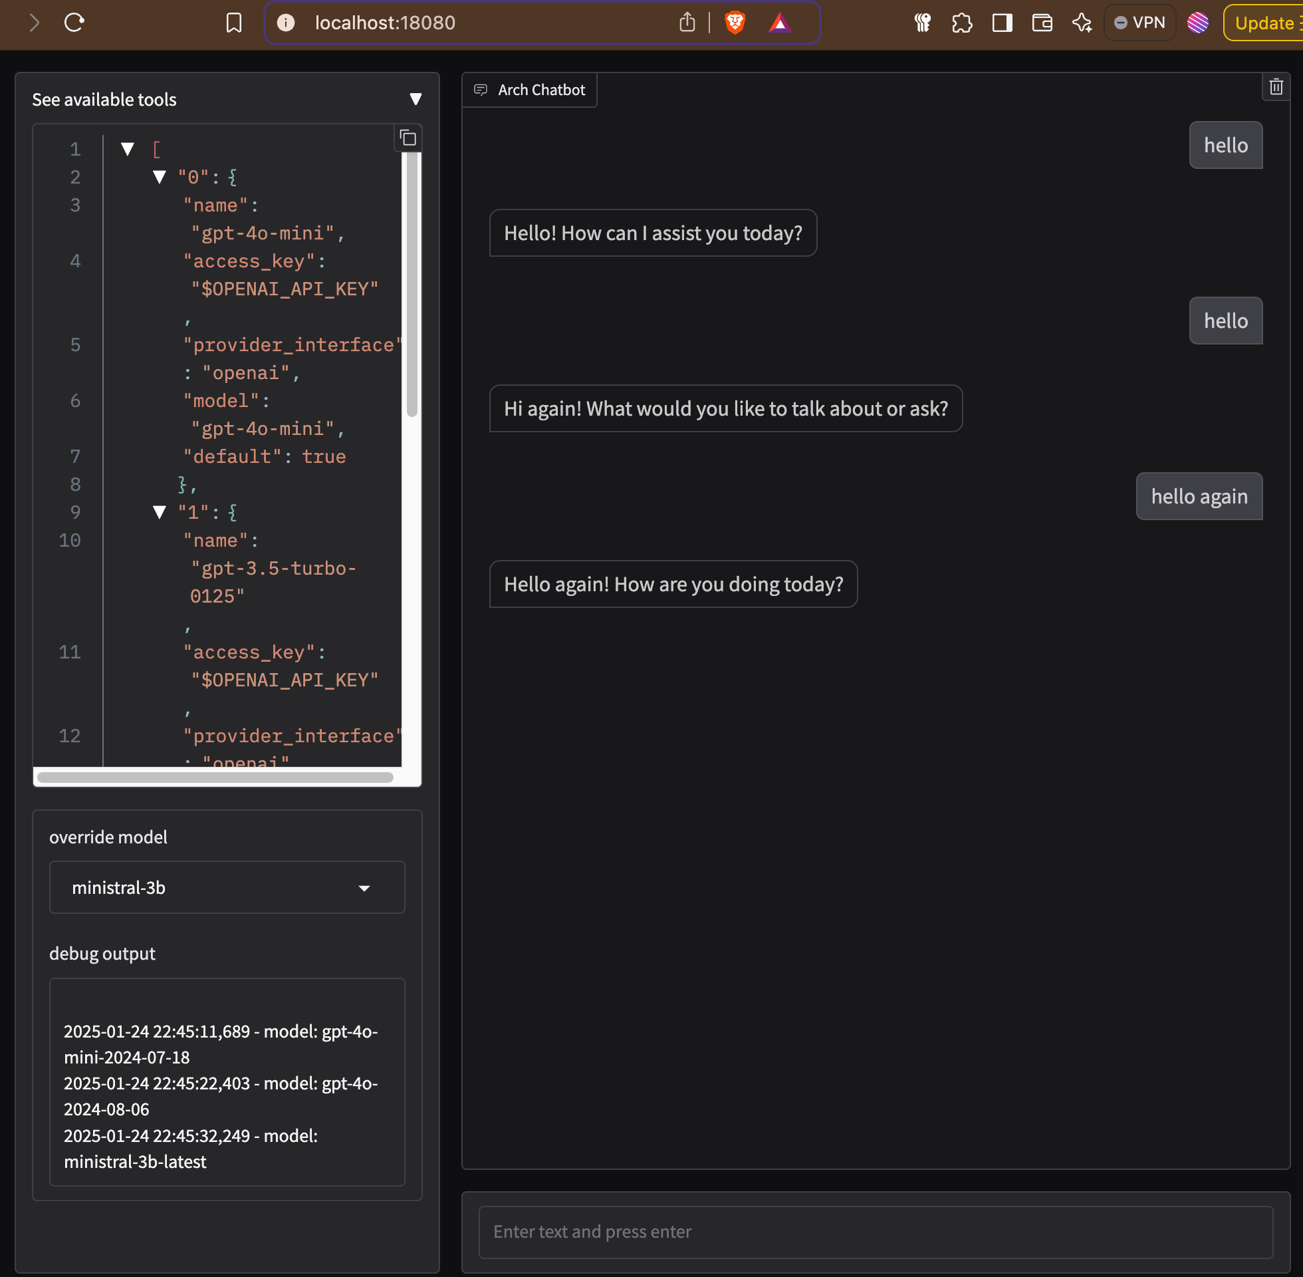Toggle the browser sidebar panel icon
The height and width of the screenshot is (1277, 1303).
[1002, 23]
